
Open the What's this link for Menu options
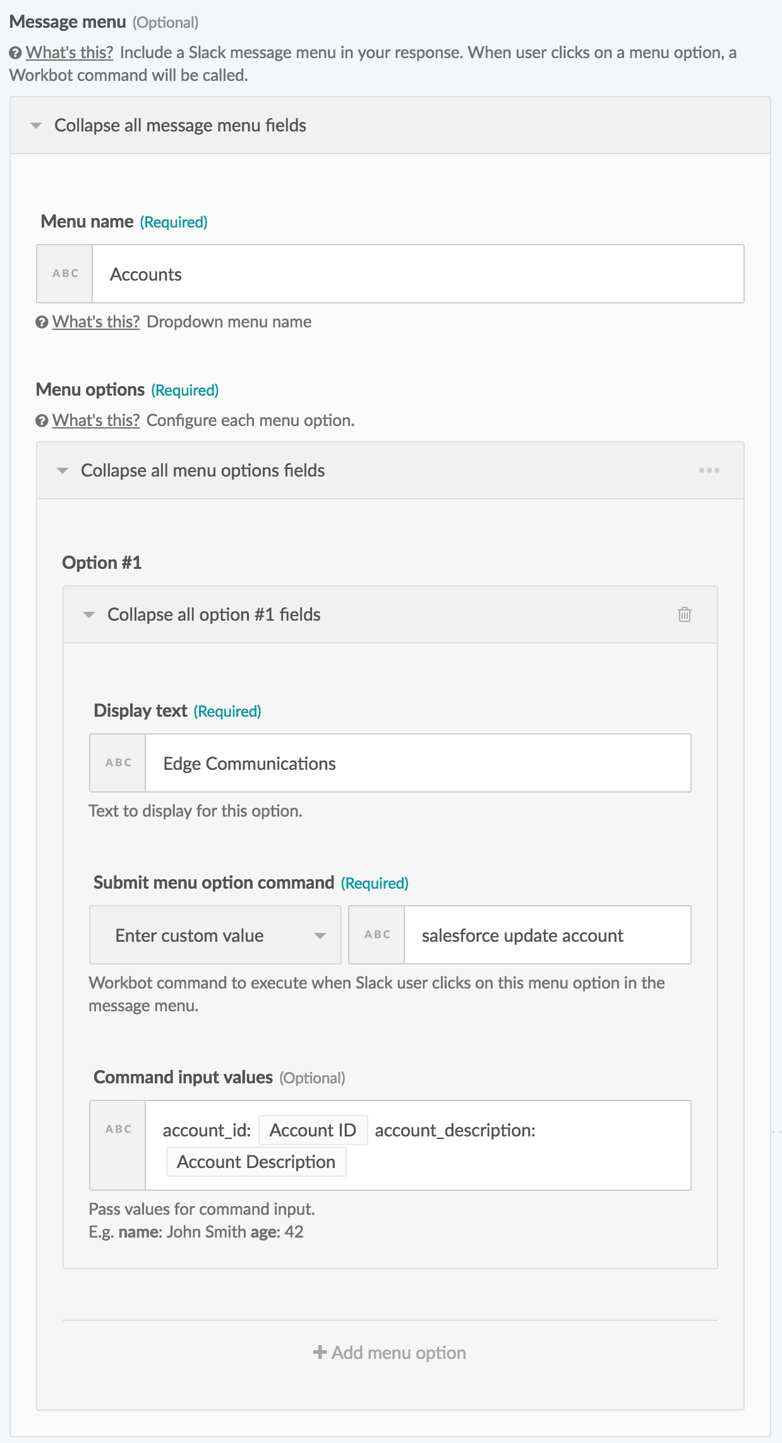click(95, 420)
